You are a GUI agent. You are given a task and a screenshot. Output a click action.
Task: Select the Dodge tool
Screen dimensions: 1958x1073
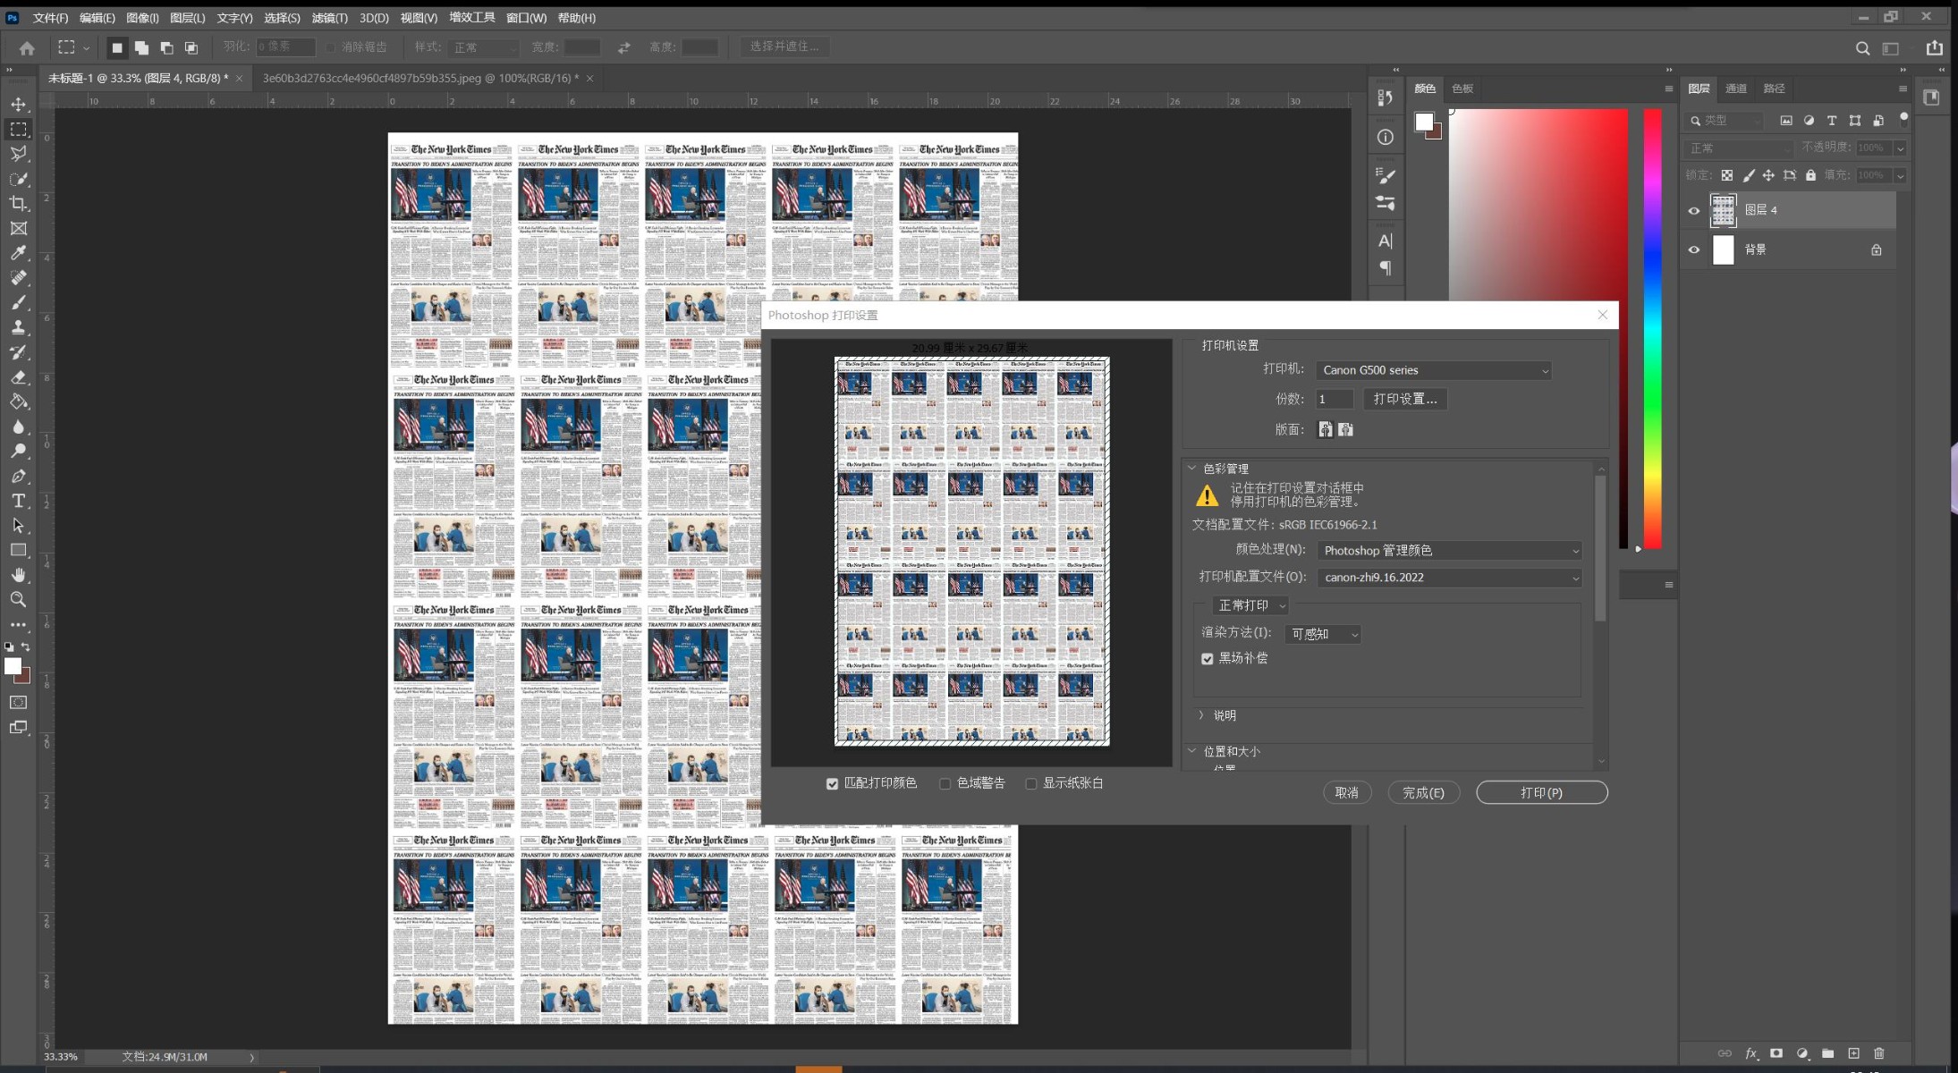click(18, 452)
